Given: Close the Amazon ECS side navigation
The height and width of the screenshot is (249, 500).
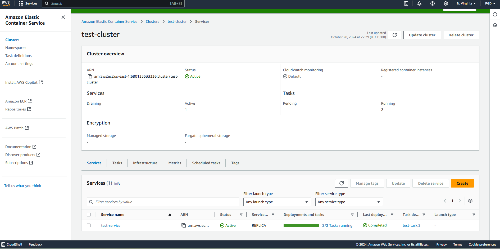Looking at the screenshot, I should [63, 17].
